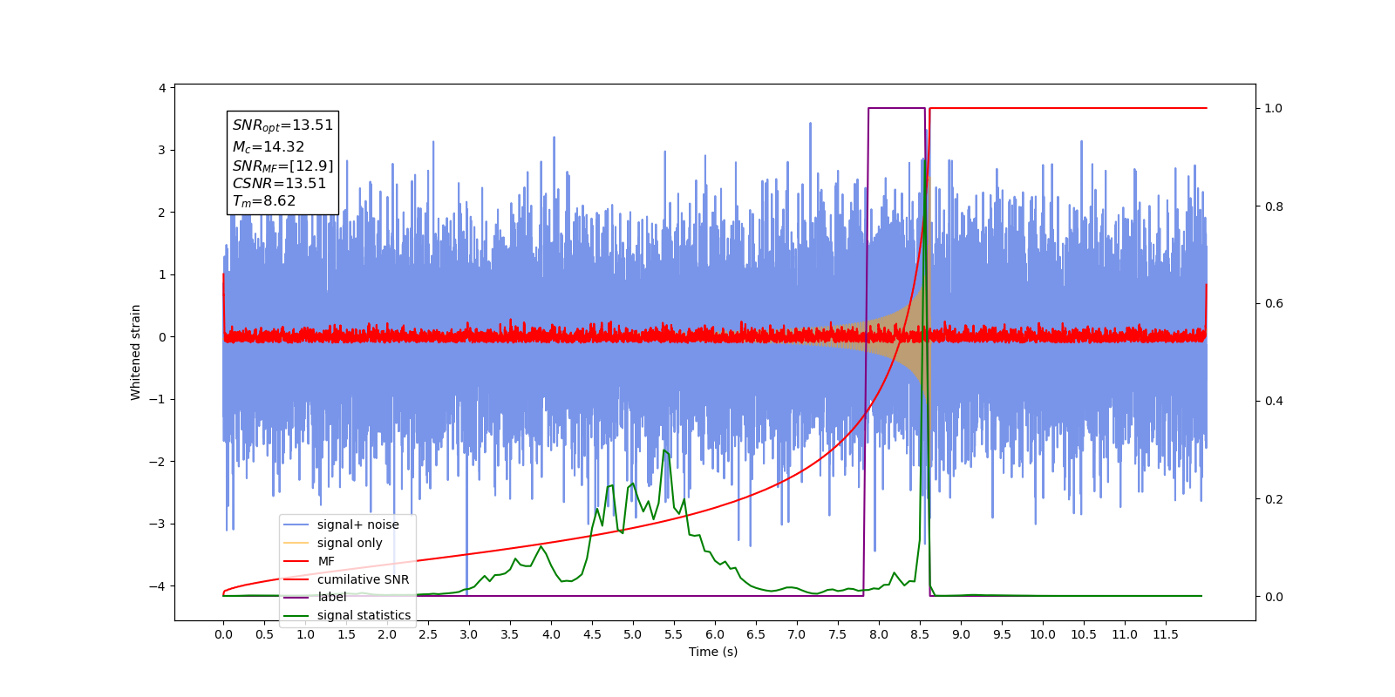Click the 'label' legend entry text

tap(331, 597)
